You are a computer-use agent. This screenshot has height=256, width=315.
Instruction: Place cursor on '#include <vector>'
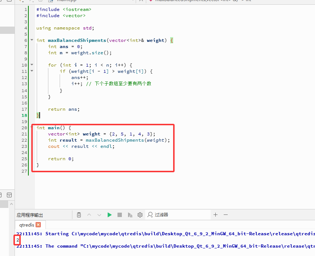coord(61,16)
